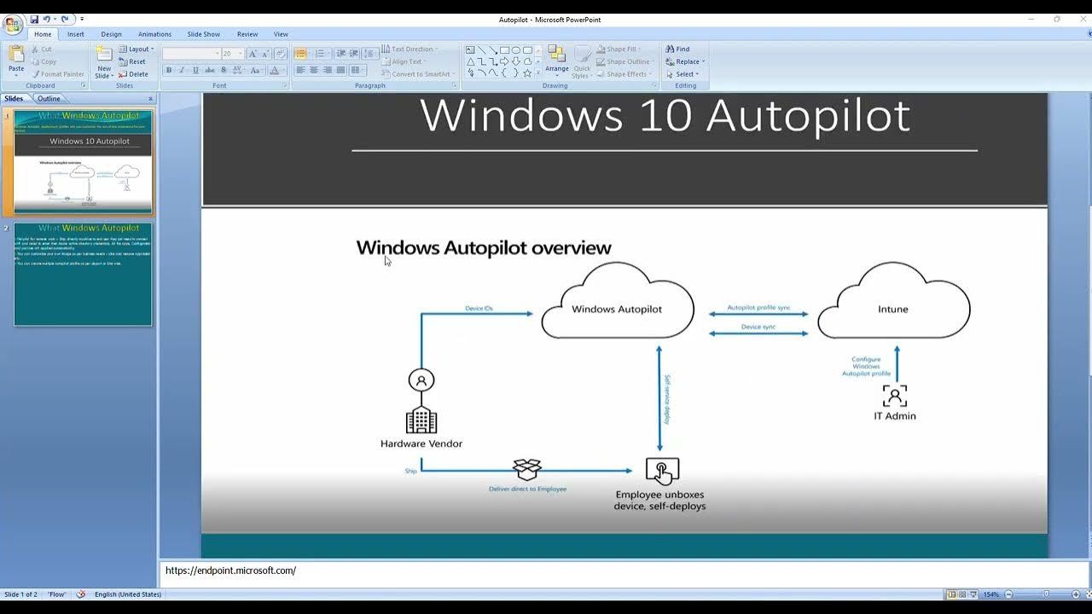Click the Copy button
The image size is (1092, 614).
pyautogui.click(x=44, y=61)
